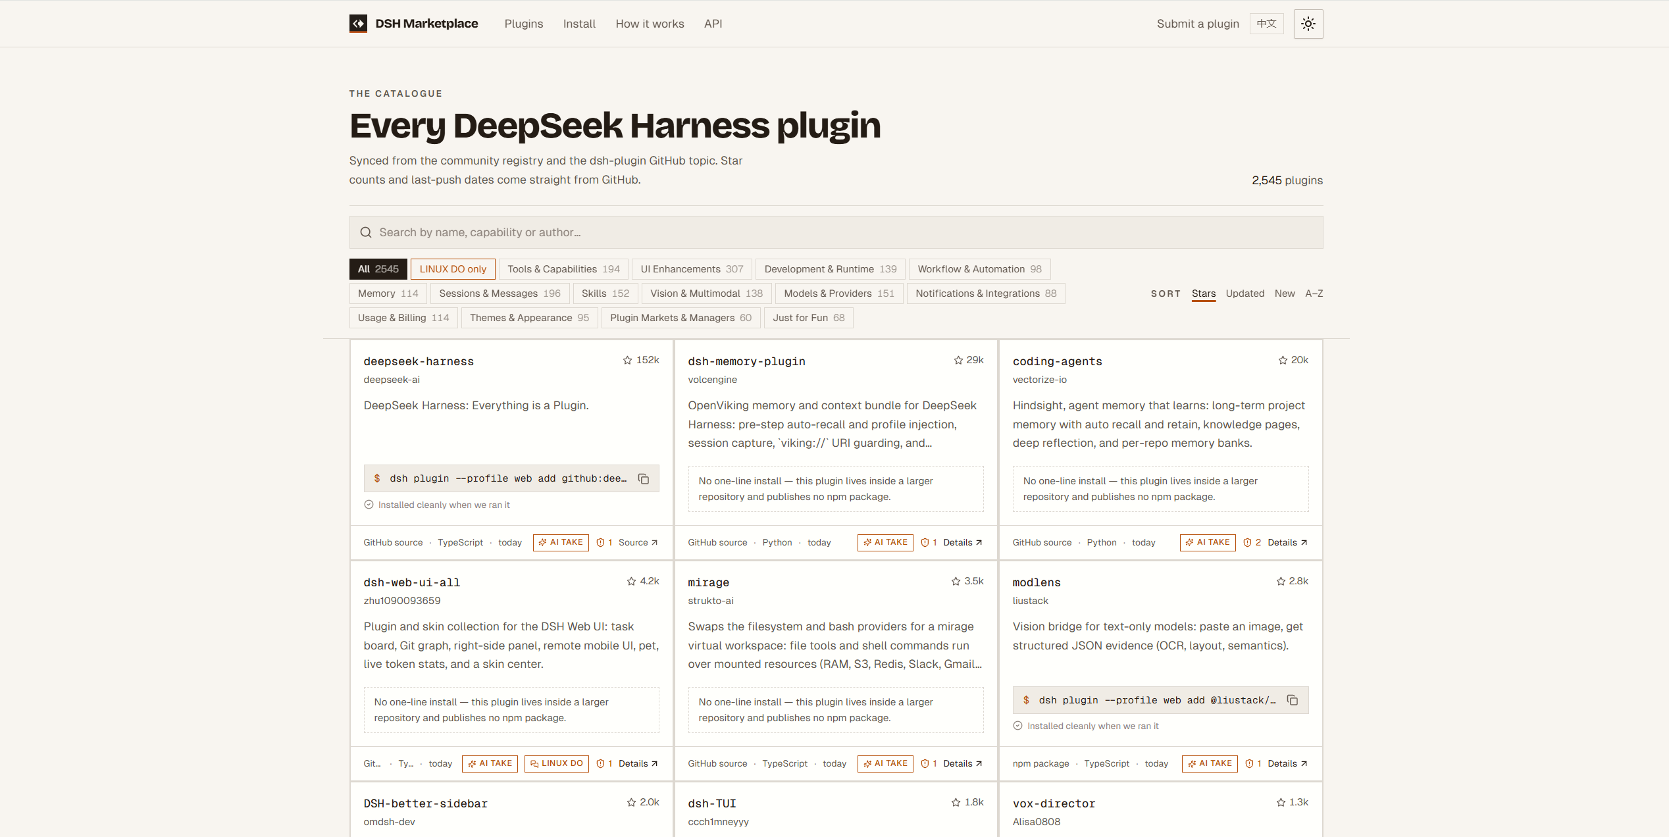Filter by Sessions & Messages

point(500,293)
